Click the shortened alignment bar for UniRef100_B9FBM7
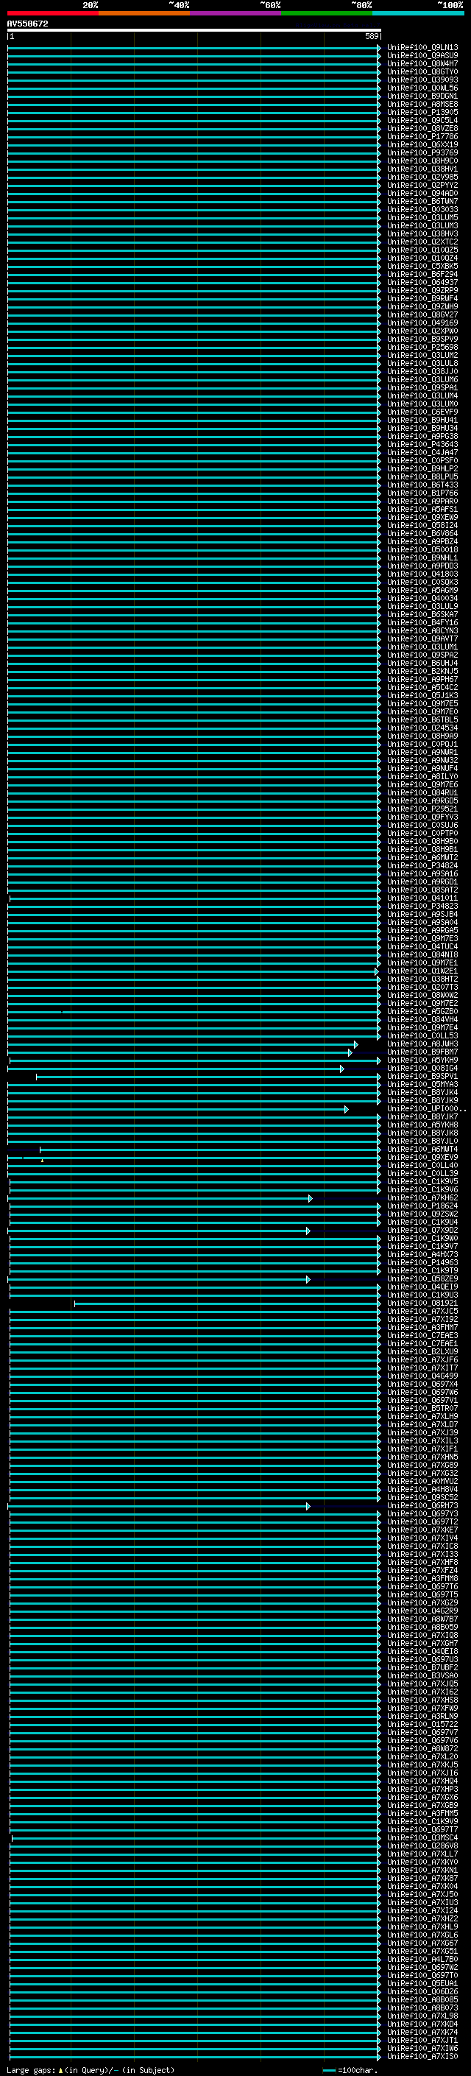This screenshot has width=471, height=2076. pos(180,1052)
